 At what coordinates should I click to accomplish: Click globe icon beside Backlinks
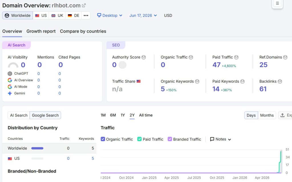[280, 81]
